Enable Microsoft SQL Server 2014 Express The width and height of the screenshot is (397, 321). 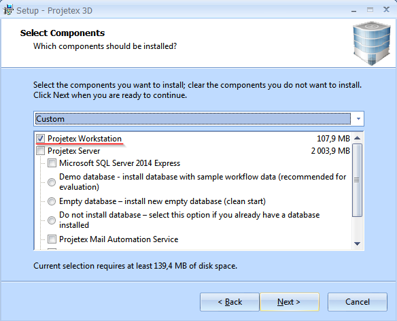[52, 163]
